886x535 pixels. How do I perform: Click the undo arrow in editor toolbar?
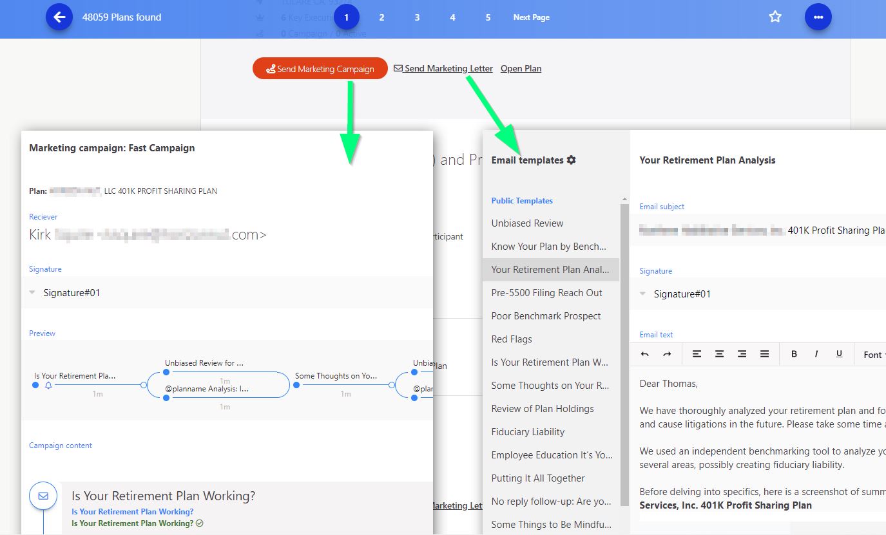(x=645, y=354)
